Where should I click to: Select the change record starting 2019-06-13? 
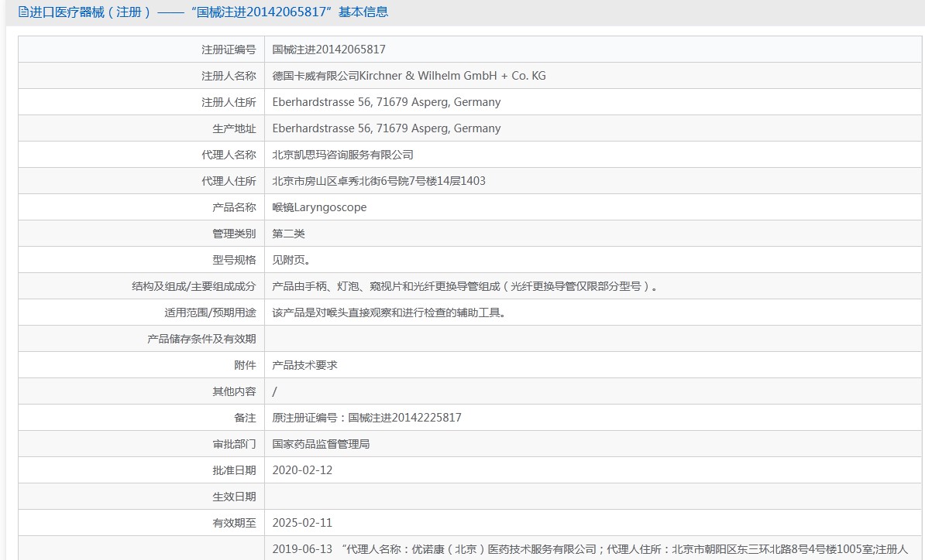590,549
